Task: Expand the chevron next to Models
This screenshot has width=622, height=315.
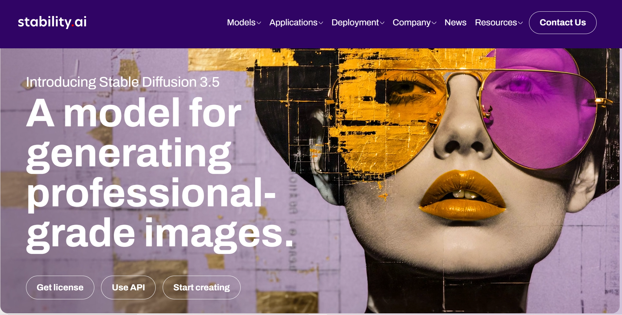Action: pyautogui.click(x=259, y=23)
